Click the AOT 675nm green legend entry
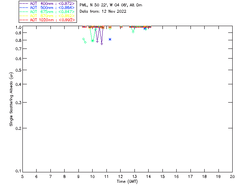The image size is (239, 191). tap(47, 12)
